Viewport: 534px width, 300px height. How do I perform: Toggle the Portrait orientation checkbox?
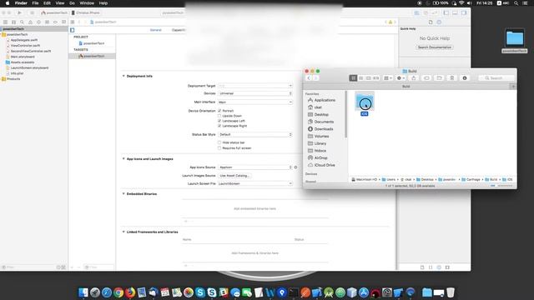(219, 111)
